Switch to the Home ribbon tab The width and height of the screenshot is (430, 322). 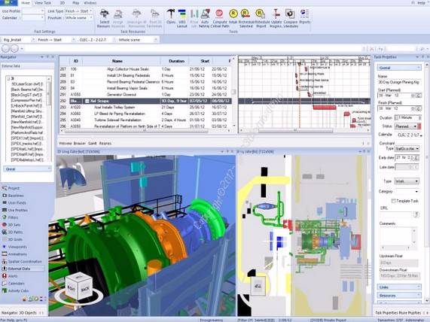(x=26, y=3)
